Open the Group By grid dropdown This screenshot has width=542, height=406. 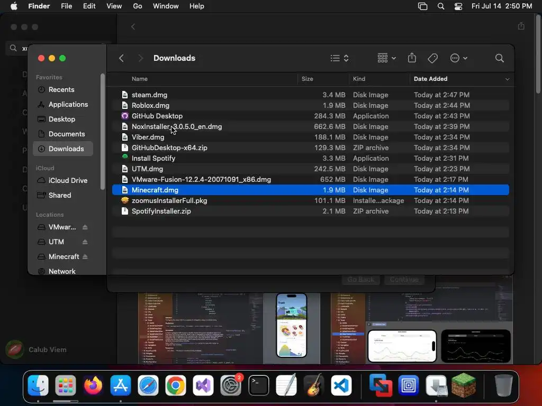pyautogui.click(x=386, y=58)
